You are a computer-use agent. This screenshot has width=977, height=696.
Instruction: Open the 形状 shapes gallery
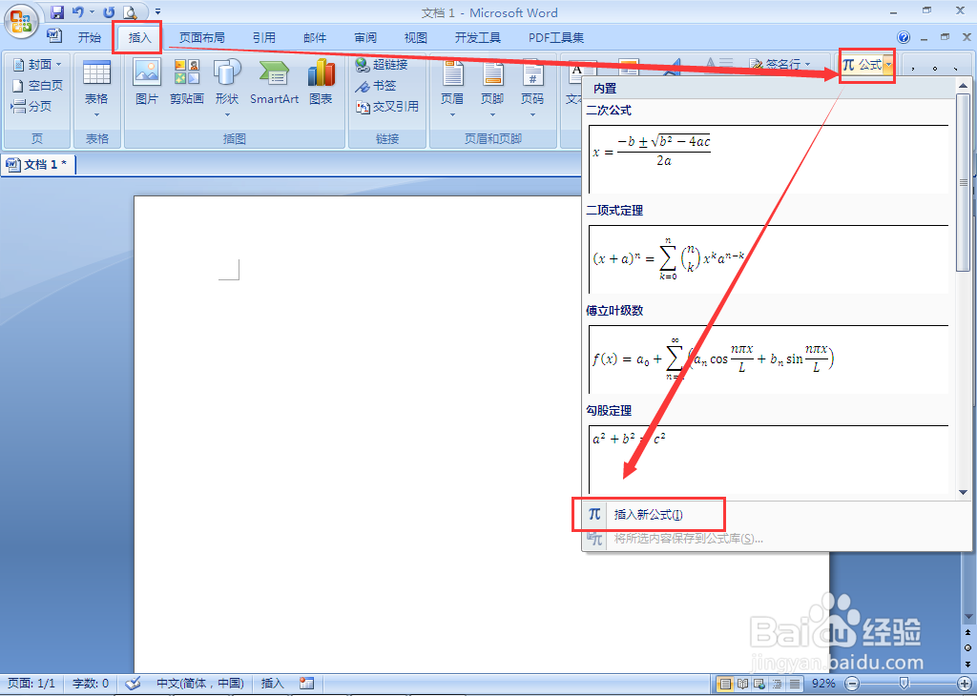227,89
